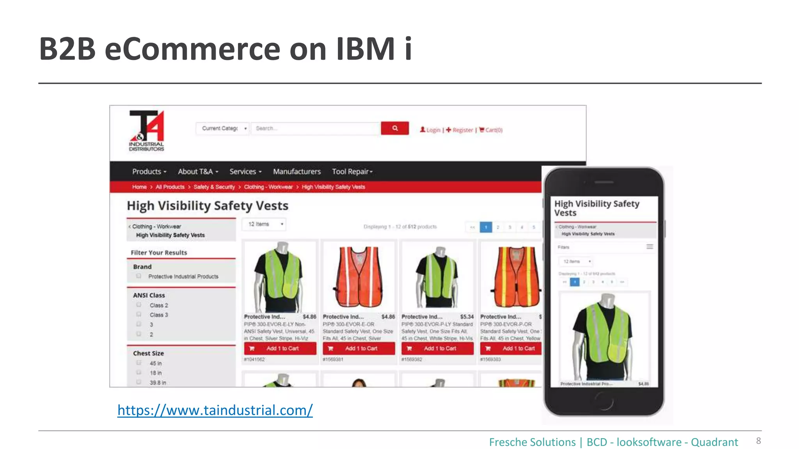The height and width of the screenshot is (449, 799).
Task: Click the previous-pages << button in desktop pagination
Action: point(472,227)
